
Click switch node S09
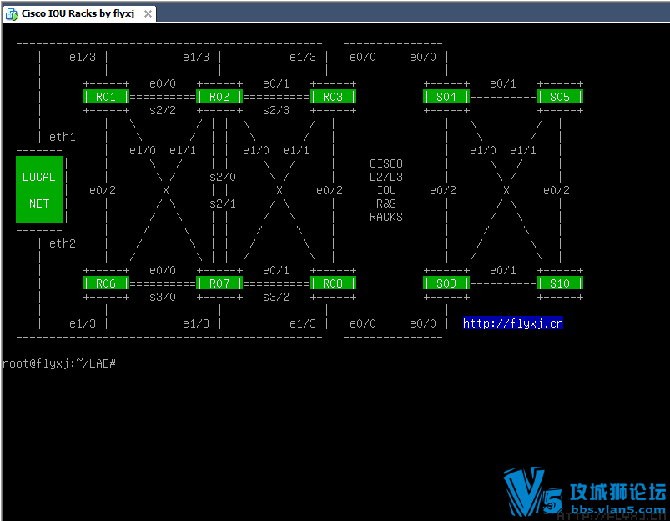pyautogui.click(x=446, y=283)
